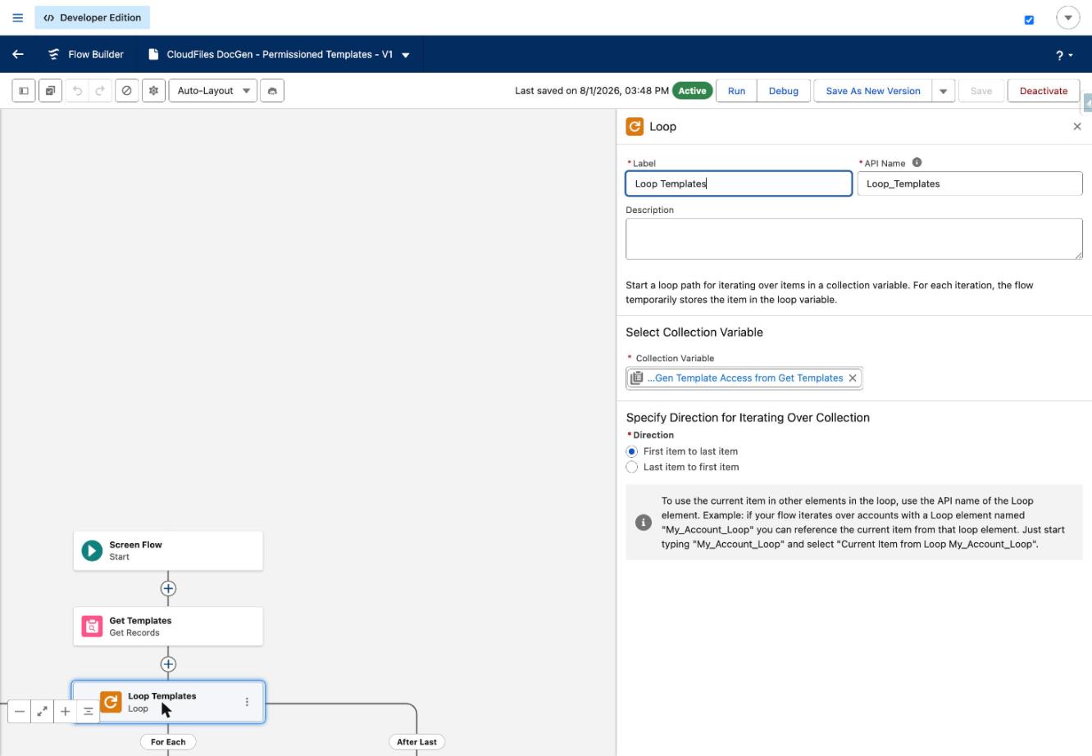Viewport: 1092px width, 756px height.
Task: Close the Loop properties panel
Action: point(1077,126)
